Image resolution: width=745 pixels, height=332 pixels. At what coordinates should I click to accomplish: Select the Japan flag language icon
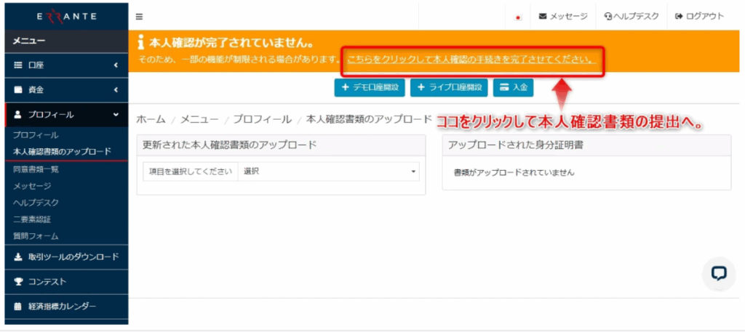pos(518,17)
